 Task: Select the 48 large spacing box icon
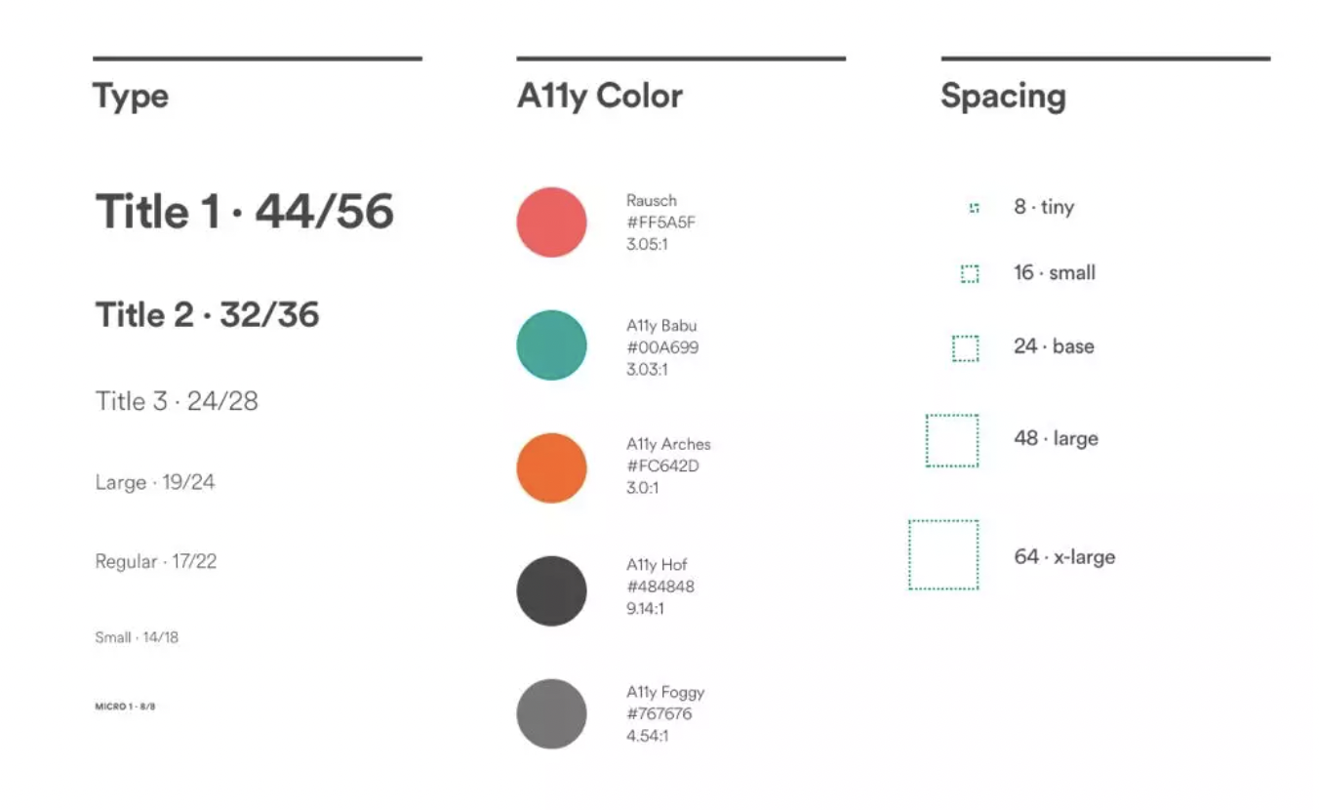952,441
